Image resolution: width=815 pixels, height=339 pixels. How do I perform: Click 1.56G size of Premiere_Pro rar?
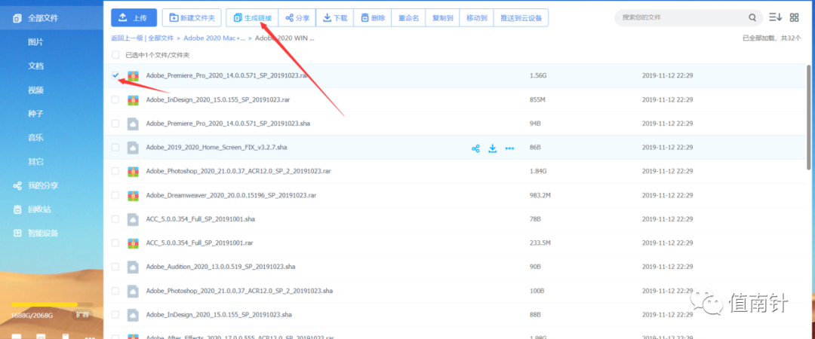[538, 76]
